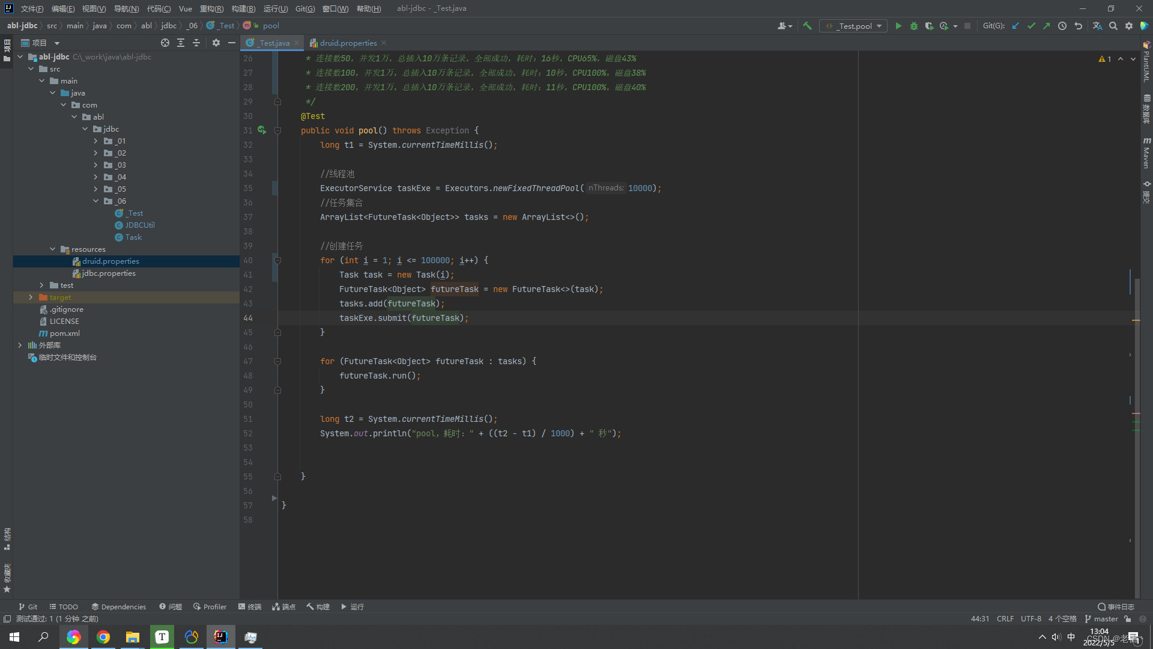The width and height of the screenshot is (1153, 649).
Task: Collapse the _06 package
Action: (x=95, y=201)
